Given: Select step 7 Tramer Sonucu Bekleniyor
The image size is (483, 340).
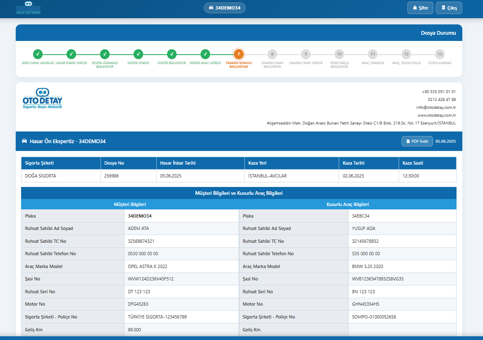Looking at the screenshot, I should point(239,54).
